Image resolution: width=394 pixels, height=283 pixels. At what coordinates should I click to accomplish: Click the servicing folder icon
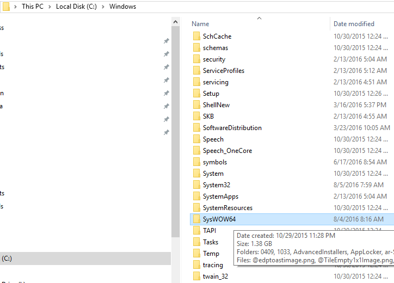click(197, 82)
